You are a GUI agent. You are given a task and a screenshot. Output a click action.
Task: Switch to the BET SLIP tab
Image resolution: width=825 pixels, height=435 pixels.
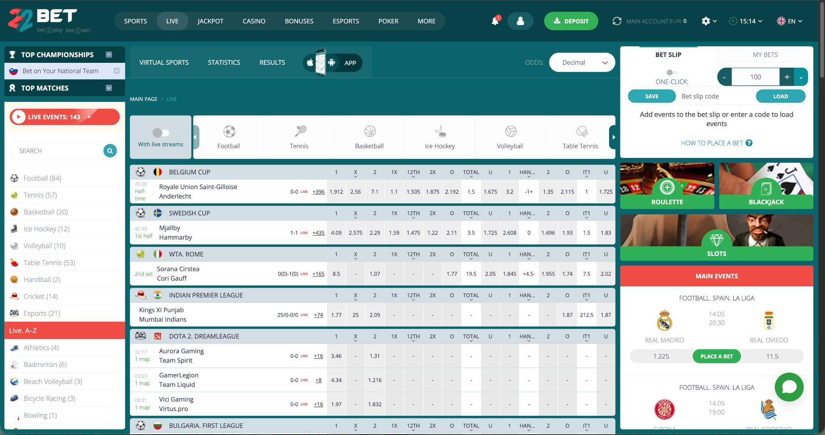click(668, 54)
